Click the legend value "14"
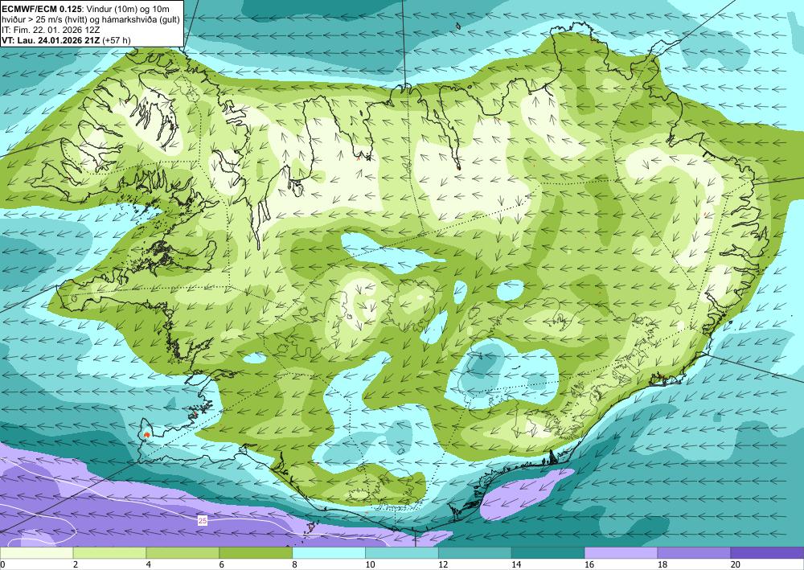This screenshot has height=570, width=804. pos(516,564)
